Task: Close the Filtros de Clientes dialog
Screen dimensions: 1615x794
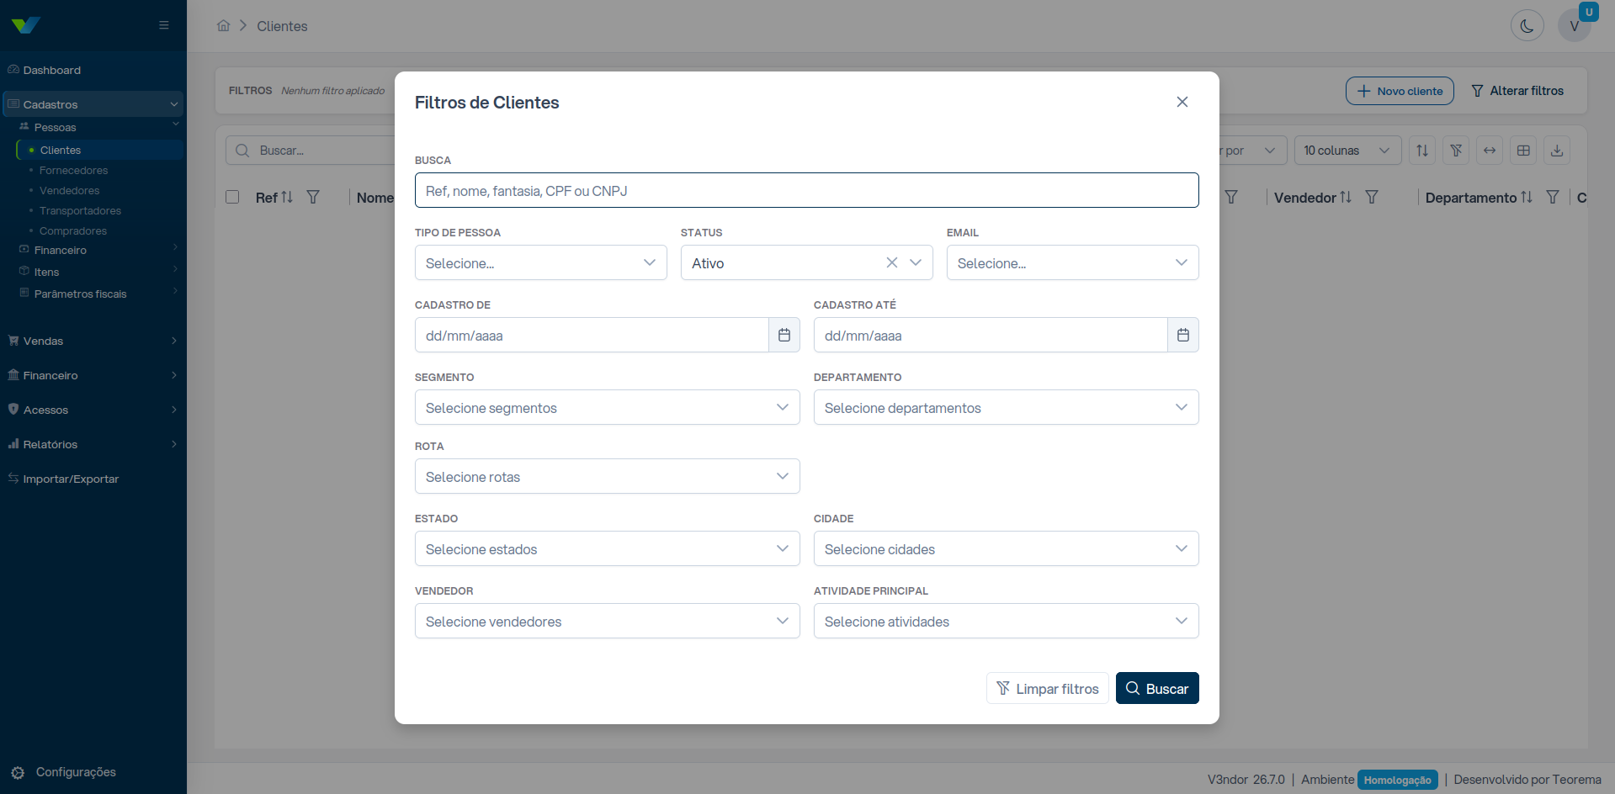Action: click(1182, 102)
